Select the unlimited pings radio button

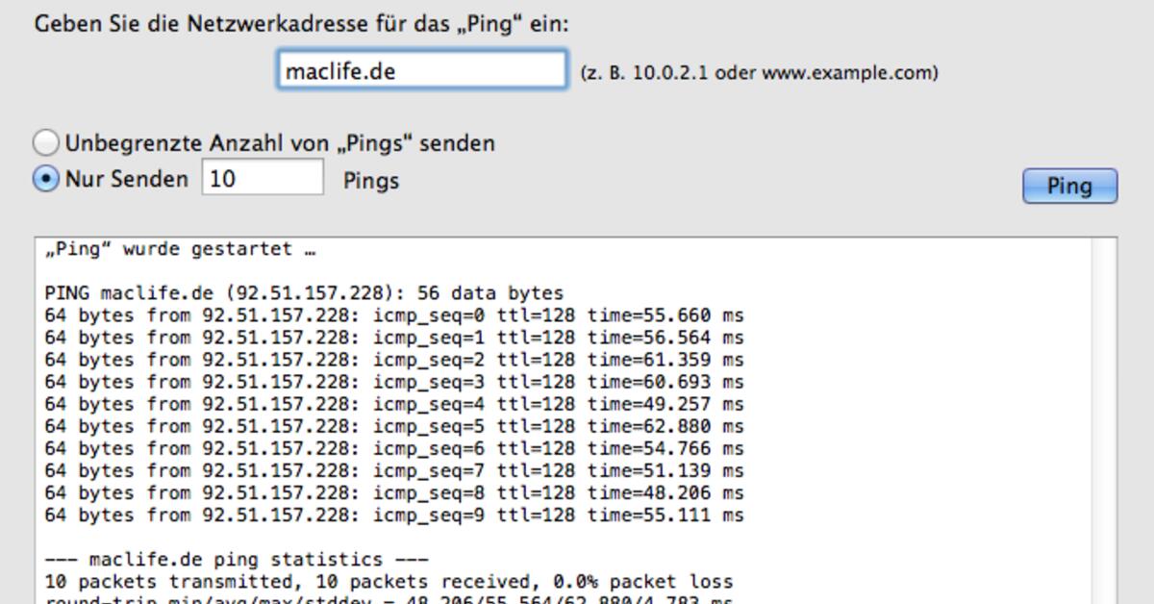(x=46, y=143)
